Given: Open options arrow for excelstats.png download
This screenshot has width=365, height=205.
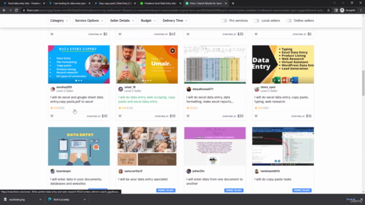Looking at the screenshot, I should point(40,199).
